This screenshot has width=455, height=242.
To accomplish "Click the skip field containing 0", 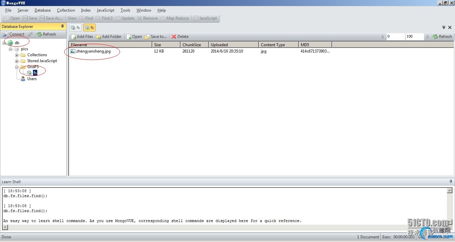I will click(396, 37).
